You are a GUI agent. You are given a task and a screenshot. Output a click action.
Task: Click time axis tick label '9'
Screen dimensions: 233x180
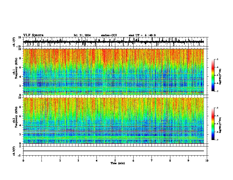coord(188,161)
